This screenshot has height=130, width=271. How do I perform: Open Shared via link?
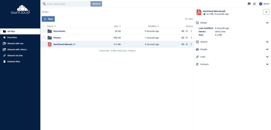coord(20,56)
